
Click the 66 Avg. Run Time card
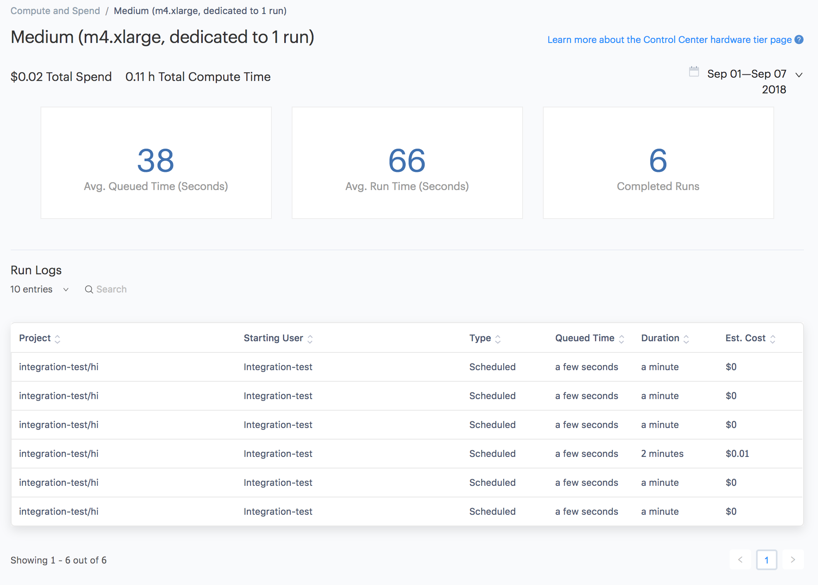pos(407,163)
